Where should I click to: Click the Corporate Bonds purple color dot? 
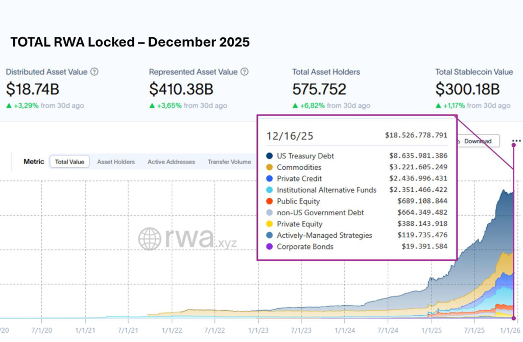coord(269,246)
